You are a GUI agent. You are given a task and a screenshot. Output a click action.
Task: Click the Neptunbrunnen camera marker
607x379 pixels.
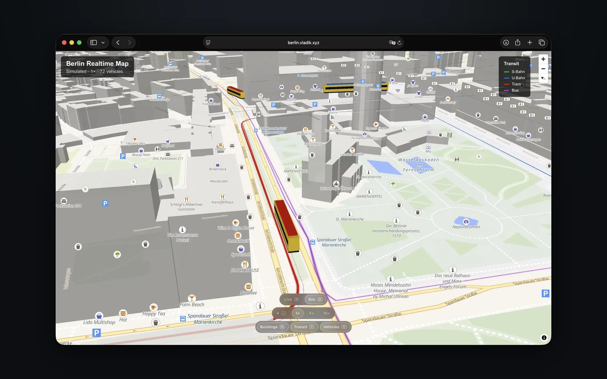click(x=466, y=221)
